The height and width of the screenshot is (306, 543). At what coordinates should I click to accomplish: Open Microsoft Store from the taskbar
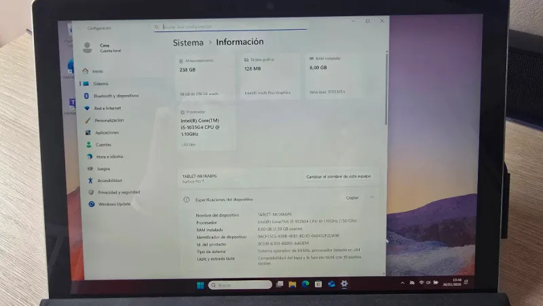(318, 284)
